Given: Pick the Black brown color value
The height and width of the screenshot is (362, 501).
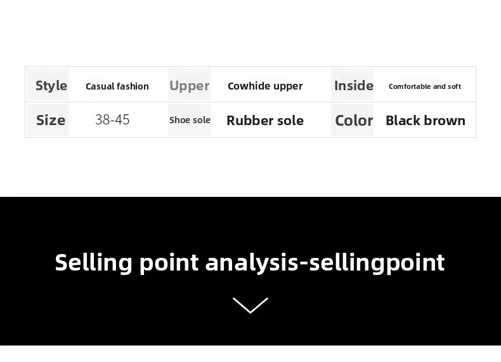Looking at the screenshot, I should coord(426,120).
